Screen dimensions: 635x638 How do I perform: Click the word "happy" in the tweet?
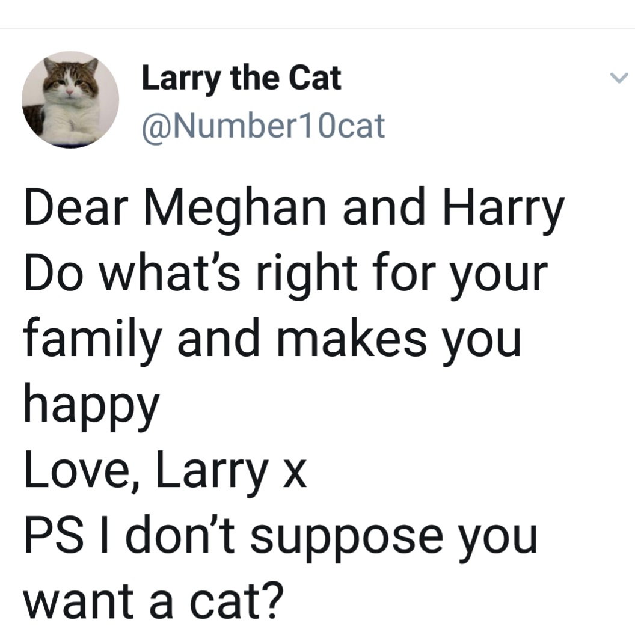[91, 404]
